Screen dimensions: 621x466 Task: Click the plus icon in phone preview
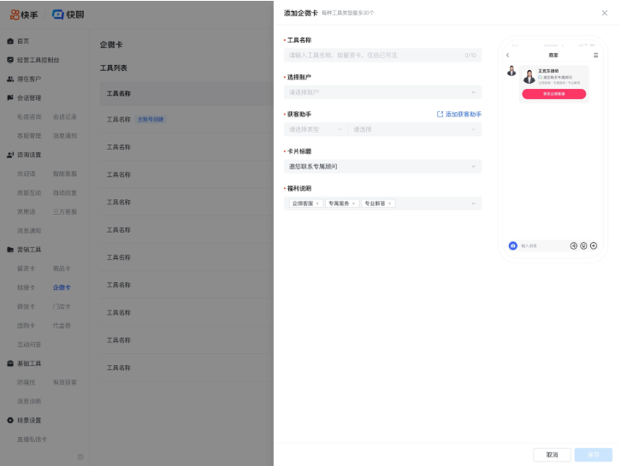click(594, 246)
